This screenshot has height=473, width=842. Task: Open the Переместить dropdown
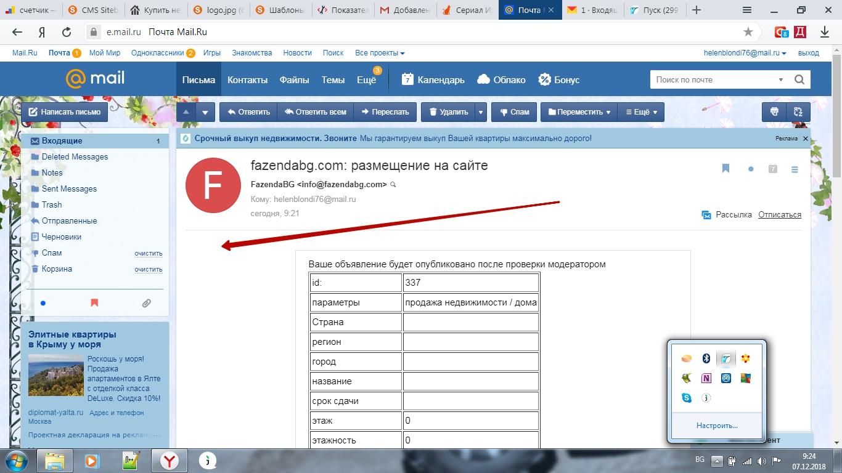click(579, 112)
